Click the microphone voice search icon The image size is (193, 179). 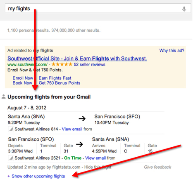tap(184, 9)
